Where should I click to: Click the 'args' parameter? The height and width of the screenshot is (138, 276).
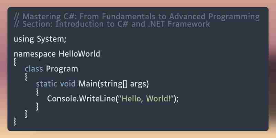tap(138, 85)
